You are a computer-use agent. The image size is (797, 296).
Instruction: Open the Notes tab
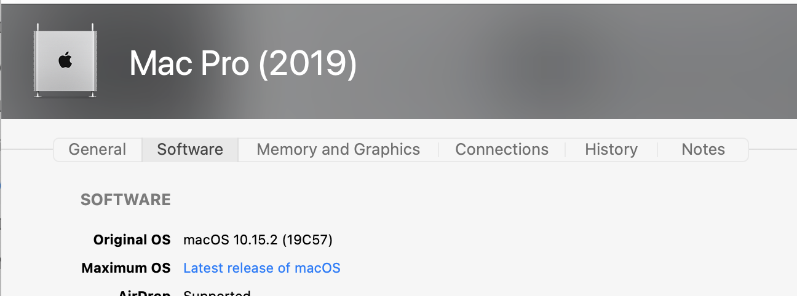(x=703, y=149)
